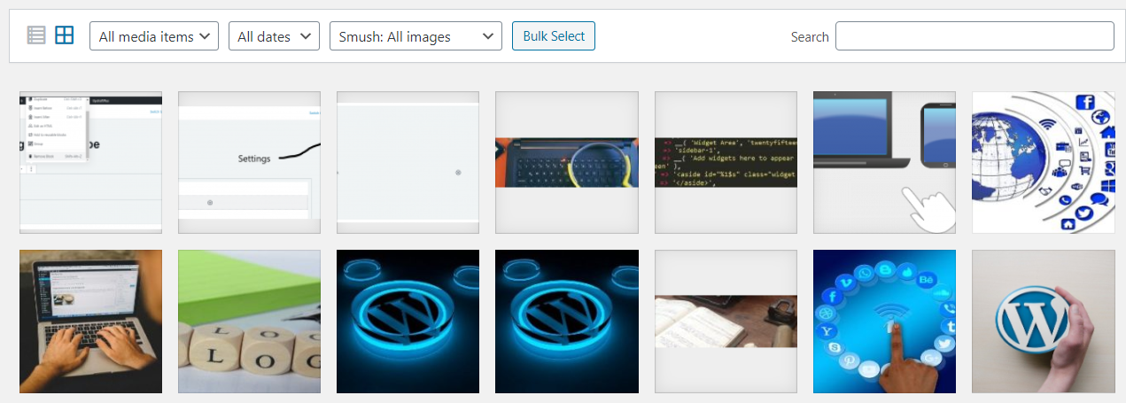The height and width of the screenshot is (403, 1126).
Task: Open the All media items dropdown
Action: click(154, 36)
